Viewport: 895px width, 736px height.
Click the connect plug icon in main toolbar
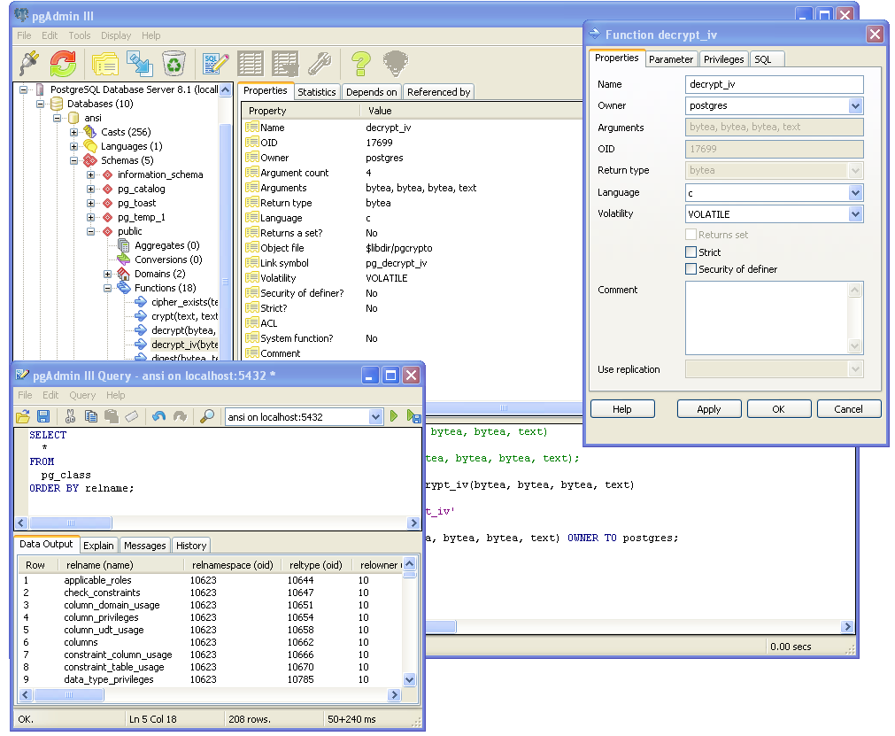coord(29,63)
